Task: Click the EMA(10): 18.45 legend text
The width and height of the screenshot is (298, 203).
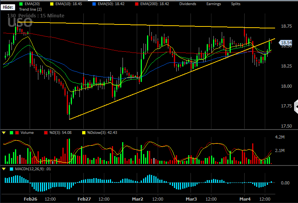Action: (69, 4)
